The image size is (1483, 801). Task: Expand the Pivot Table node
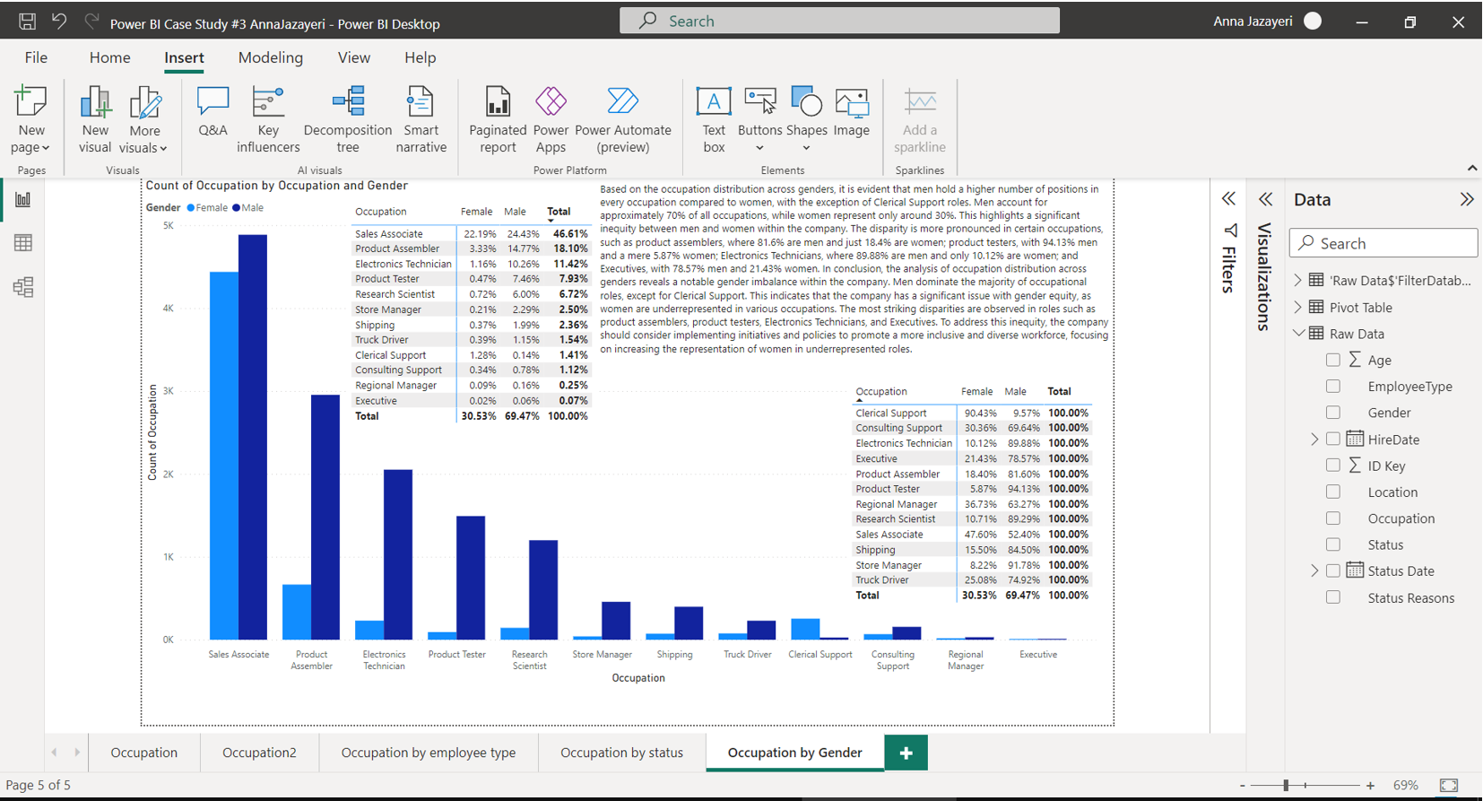click(x=1298, y=308)
